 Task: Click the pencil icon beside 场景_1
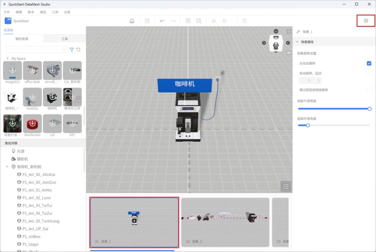pyautogui.click(x=298, y=32)
